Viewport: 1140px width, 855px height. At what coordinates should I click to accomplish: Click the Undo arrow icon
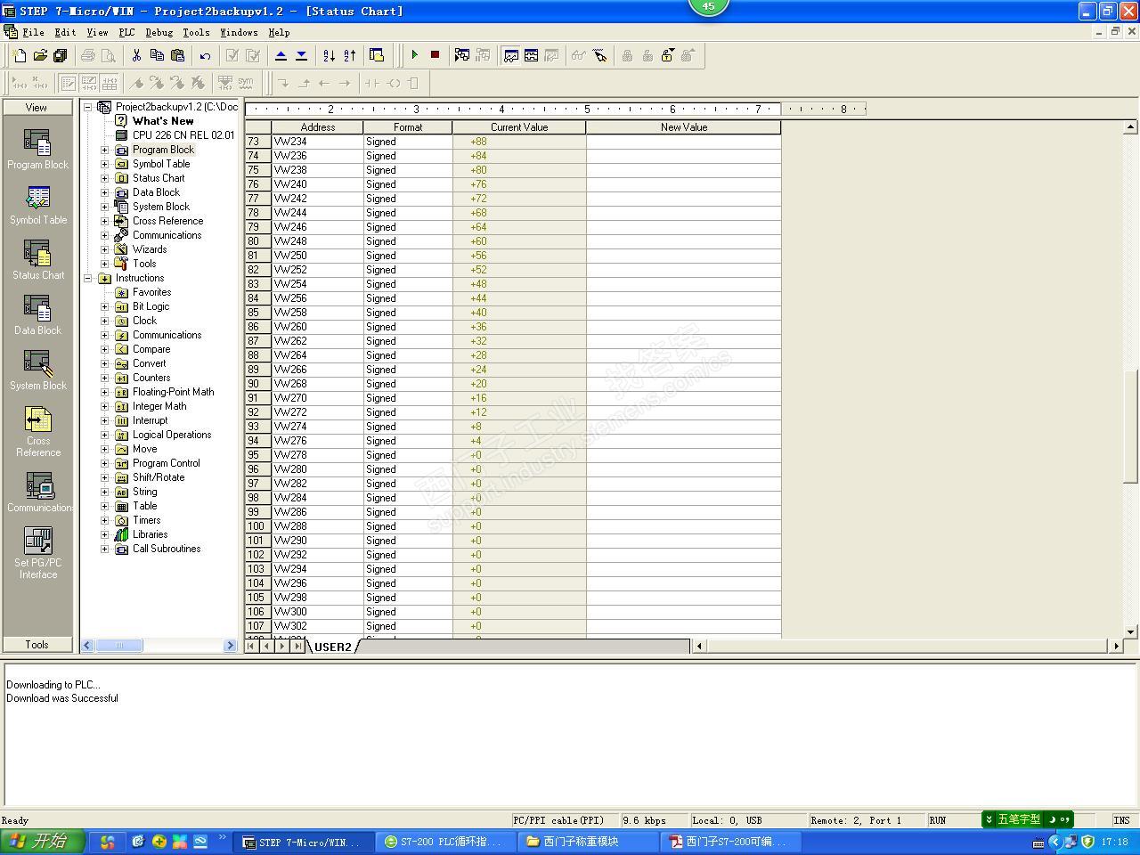point(205,55)
